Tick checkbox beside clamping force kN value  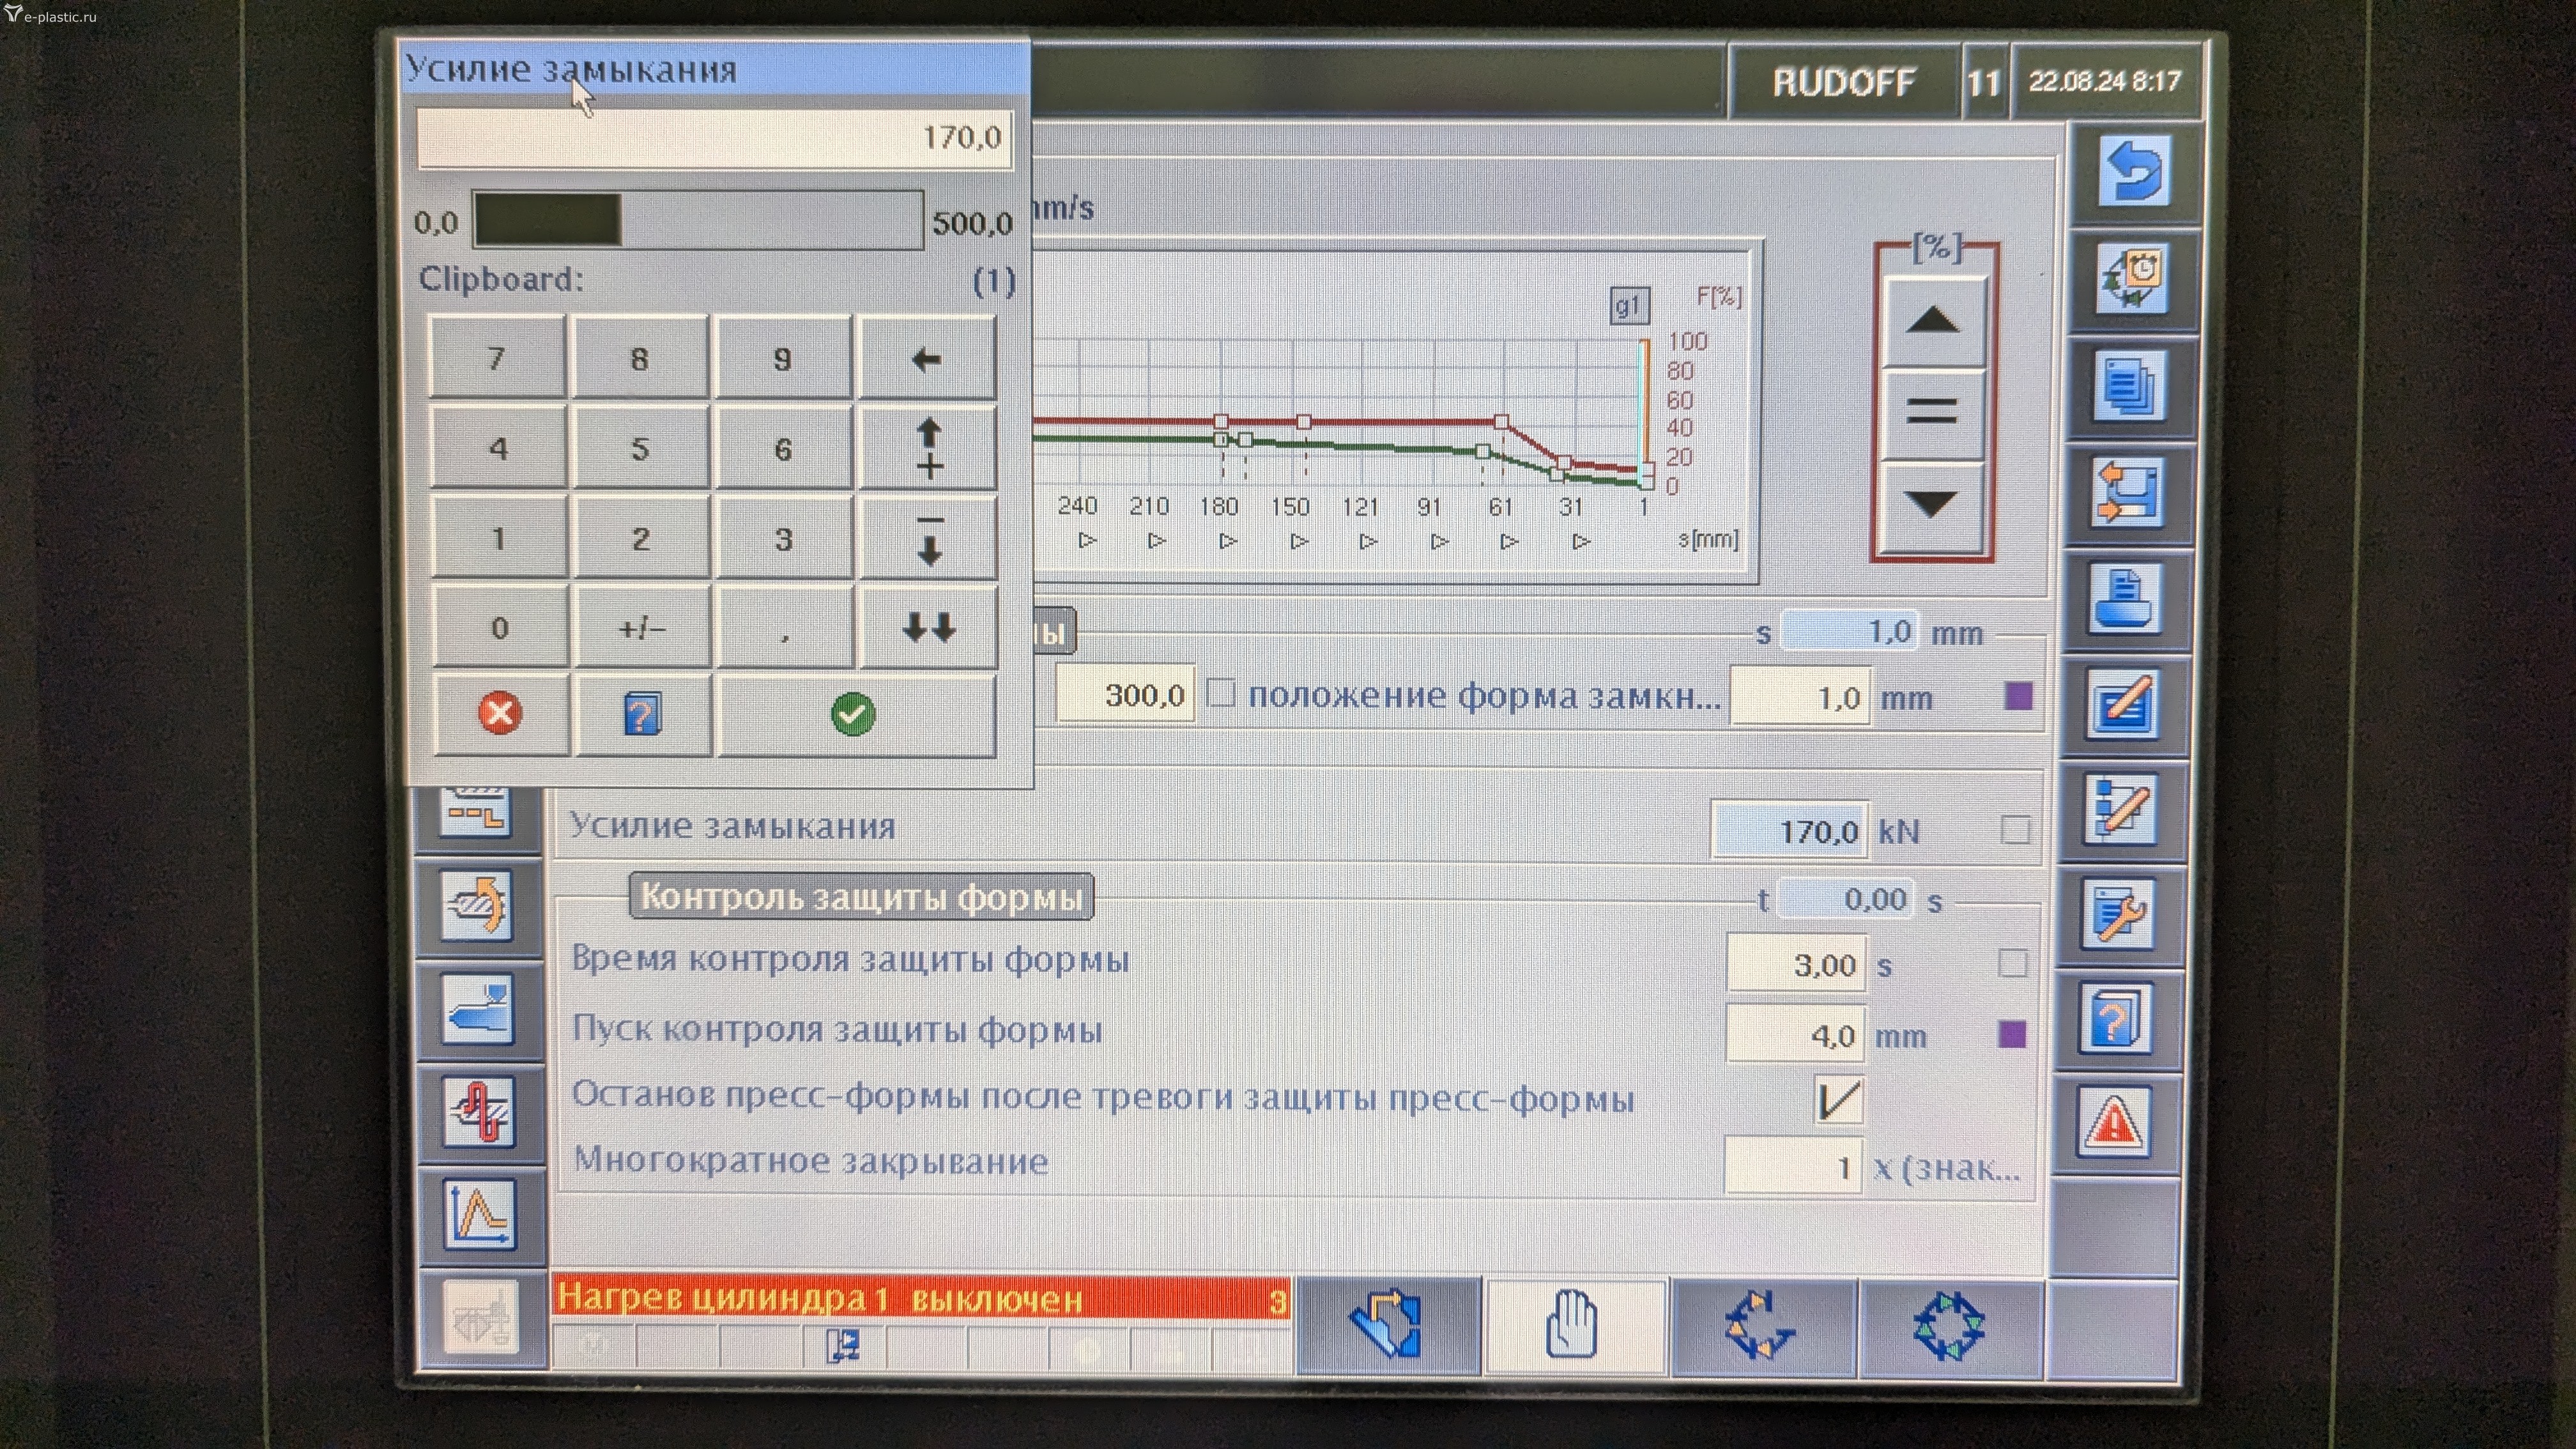click(x=2015, y=830)
